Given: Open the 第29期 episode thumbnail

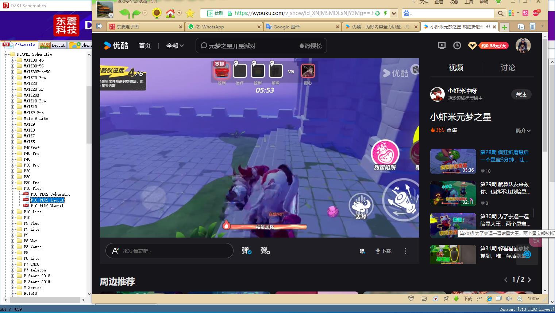Looking at the screenshot, I should coord(453,193).
